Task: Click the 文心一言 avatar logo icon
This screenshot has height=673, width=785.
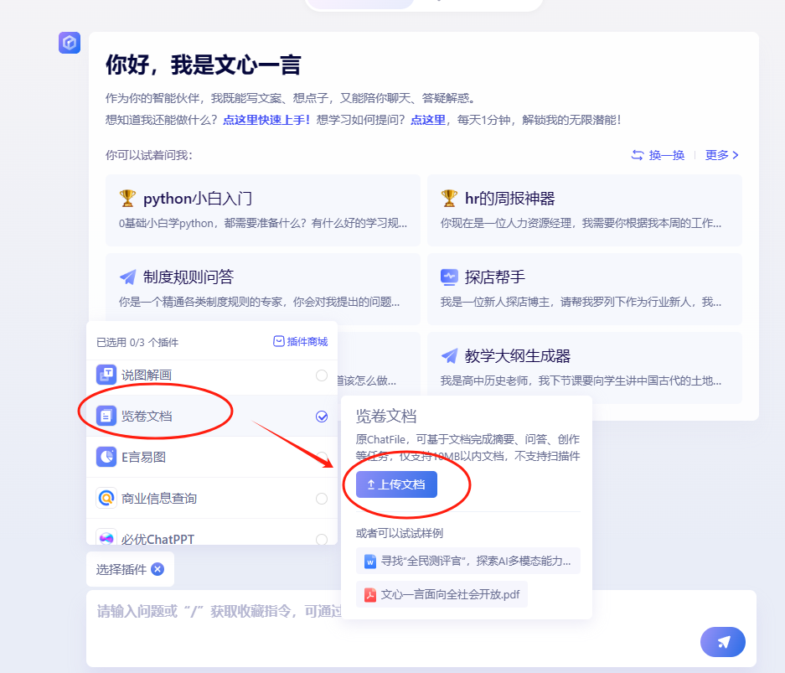Action: 70,43
